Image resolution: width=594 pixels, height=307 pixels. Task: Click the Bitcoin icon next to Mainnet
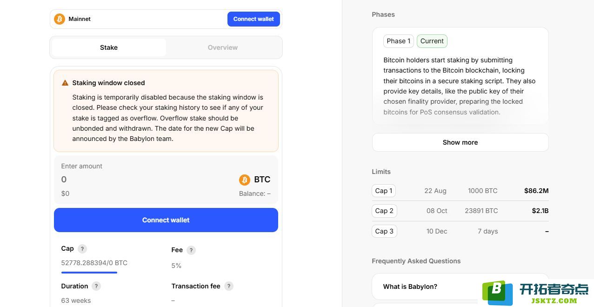tap(60, 19)
